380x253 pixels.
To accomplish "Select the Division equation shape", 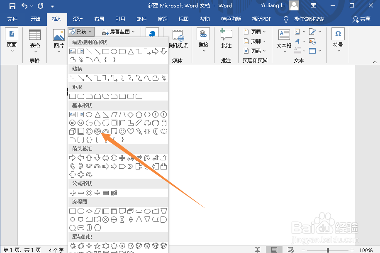I will click(x=97, y=193).
